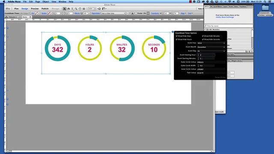Open the Event Day dropdown
274x154 pixels.
tap(211, 51)
